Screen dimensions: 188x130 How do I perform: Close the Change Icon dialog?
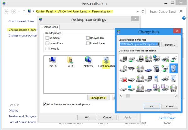pos(177,31)
